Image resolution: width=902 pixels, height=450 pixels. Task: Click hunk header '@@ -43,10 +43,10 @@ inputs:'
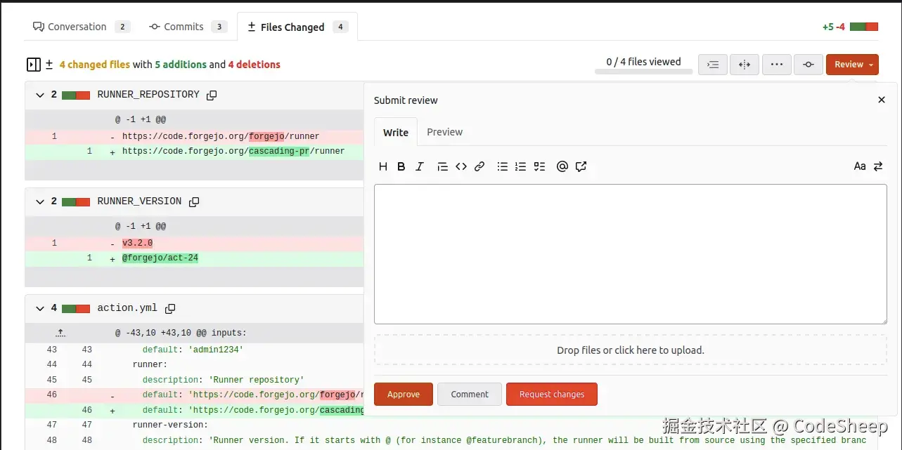coord(181,333)
